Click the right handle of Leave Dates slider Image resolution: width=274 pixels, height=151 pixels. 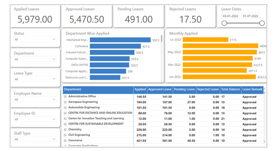[x=262, y=23]
